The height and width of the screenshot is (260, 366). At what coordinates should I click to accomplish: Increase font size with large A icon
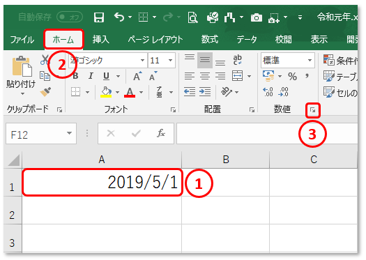click(x=137, y=76)
